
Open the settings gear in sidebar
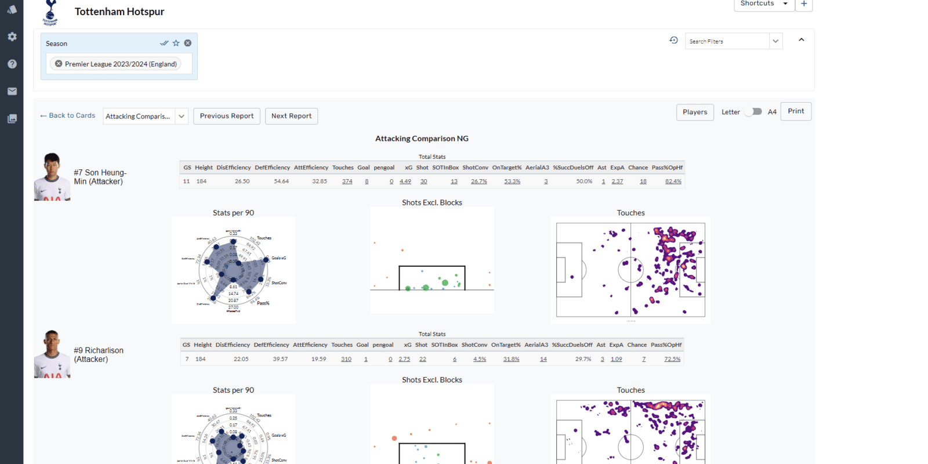[x=12, y=37]
